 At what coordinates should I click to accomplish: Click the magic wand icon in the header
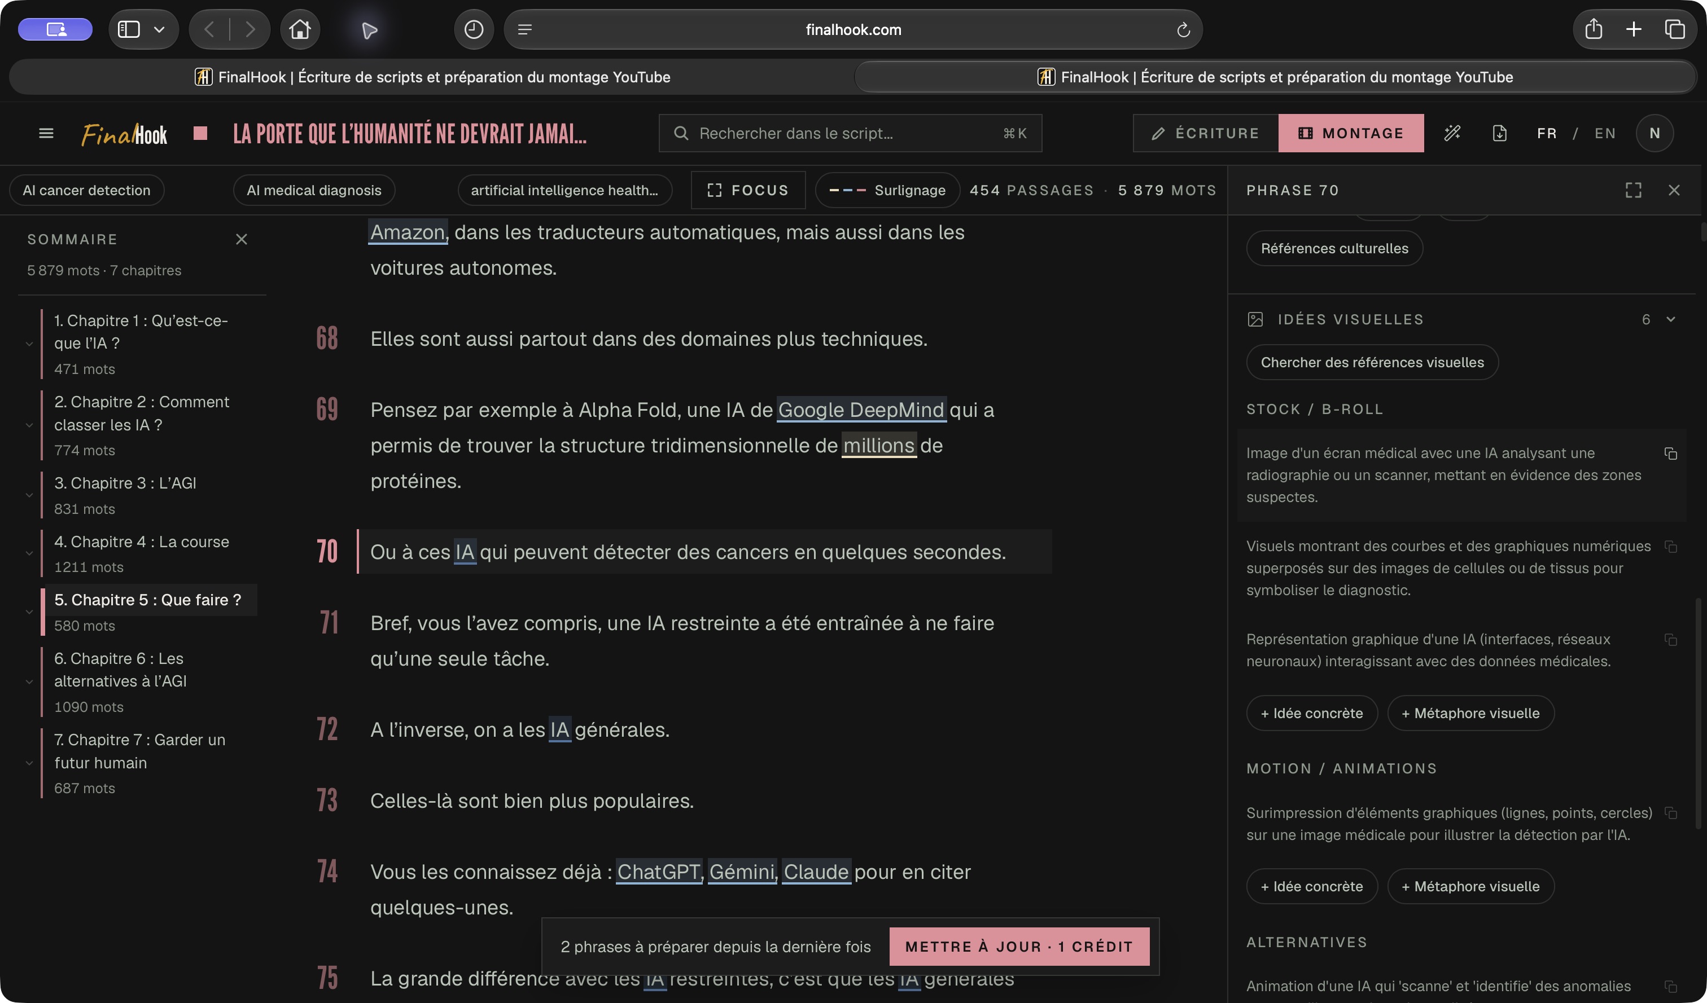click(1452, 133)
